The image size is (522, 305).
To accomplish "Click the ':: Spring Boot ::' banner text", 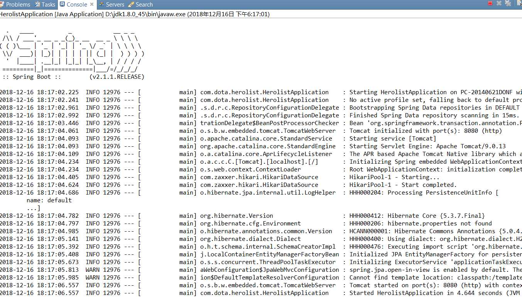I will coord(32,77).
